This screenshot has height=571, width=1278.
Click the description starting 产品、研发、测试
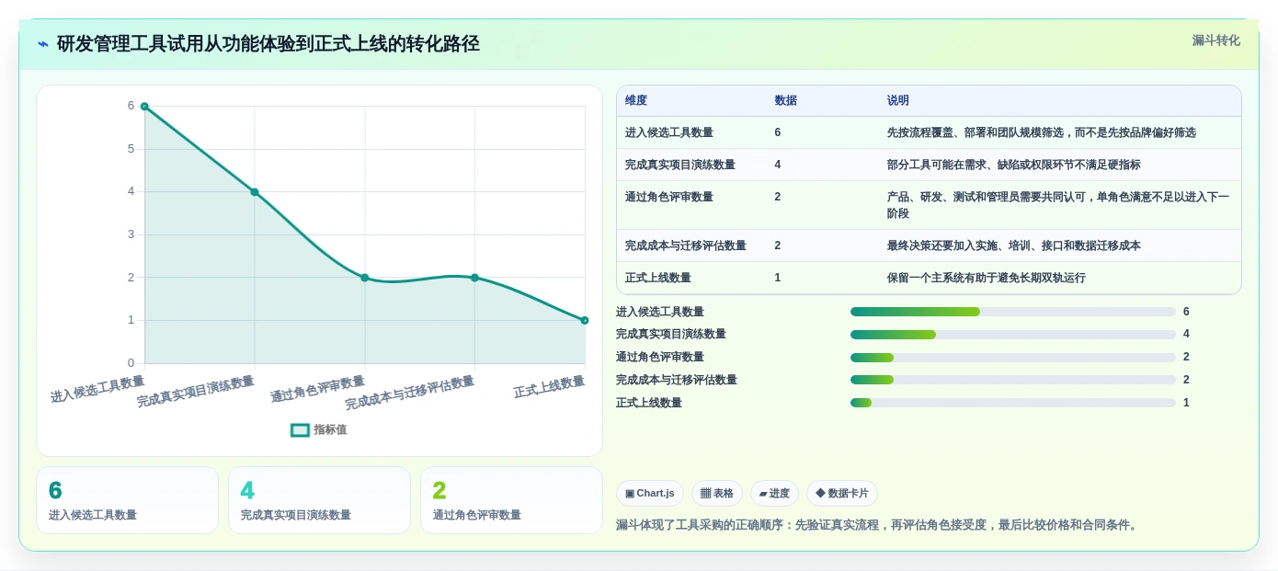point(1058,205)
